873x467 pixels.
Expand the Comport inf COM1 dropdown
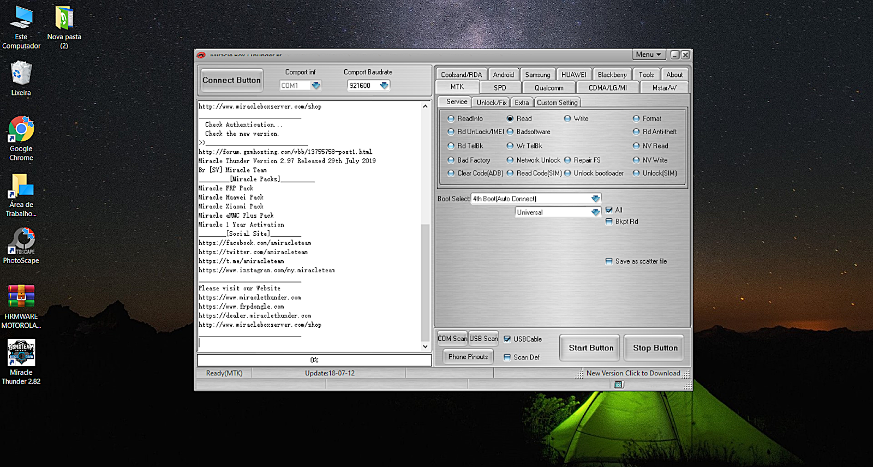[315, 86]
